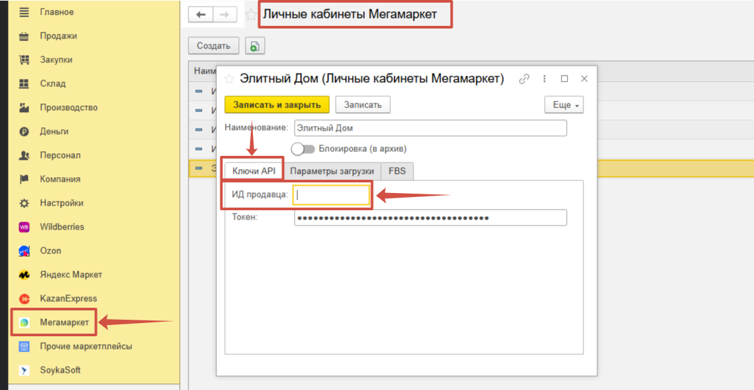Click the Производство factory icon

(24, 107)
